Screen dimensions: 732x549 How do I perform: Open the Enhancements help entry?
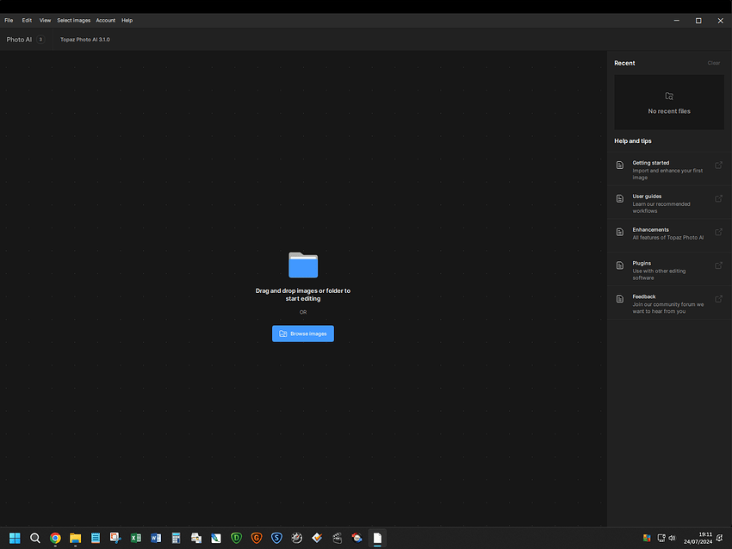tap(669, 236)
